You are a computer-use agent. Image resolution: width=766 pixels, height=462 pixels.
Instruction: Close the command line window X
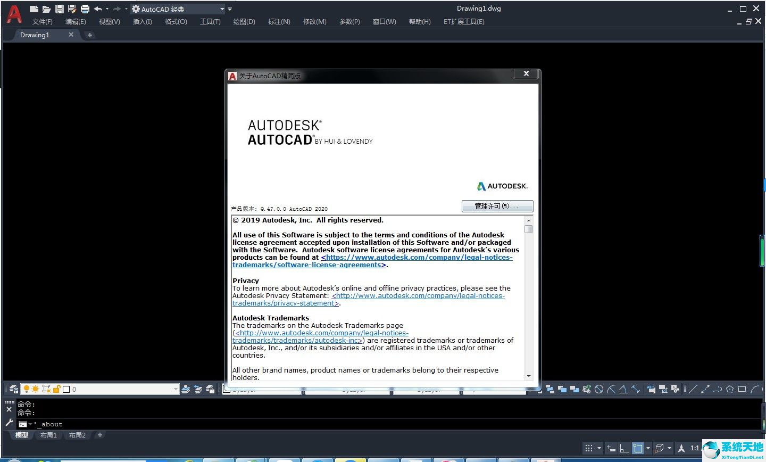(x=9, y=410)
